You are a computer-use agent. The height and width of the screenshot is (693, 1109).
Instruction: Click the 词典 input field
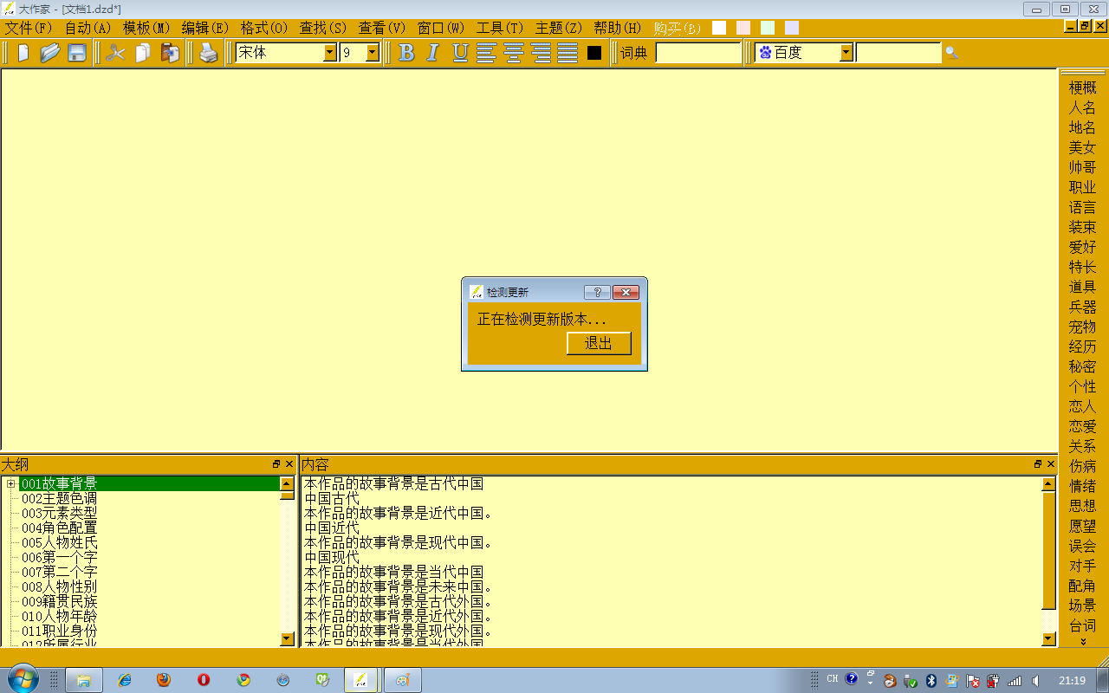(x=698, y=53)
